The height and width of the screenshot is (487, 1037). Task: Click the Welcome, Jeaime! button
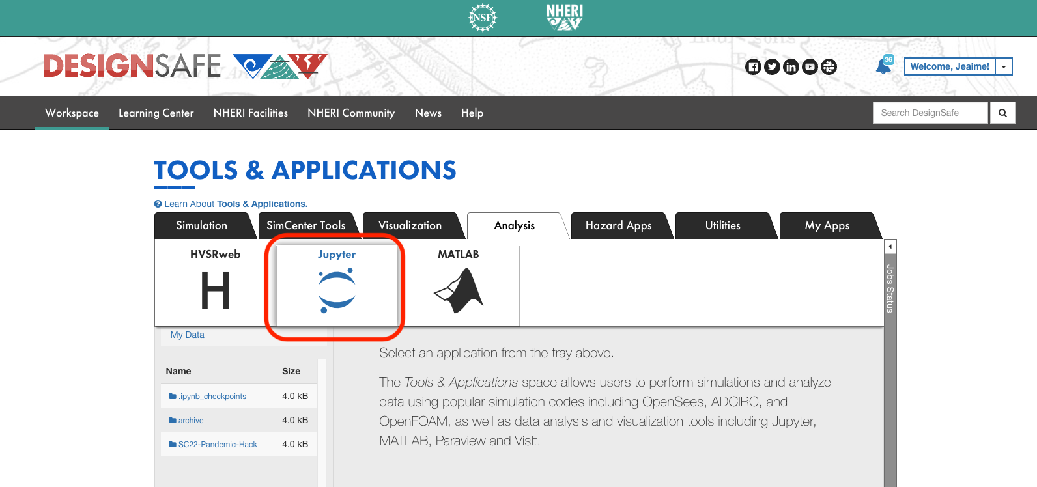[x=950, y=66]
